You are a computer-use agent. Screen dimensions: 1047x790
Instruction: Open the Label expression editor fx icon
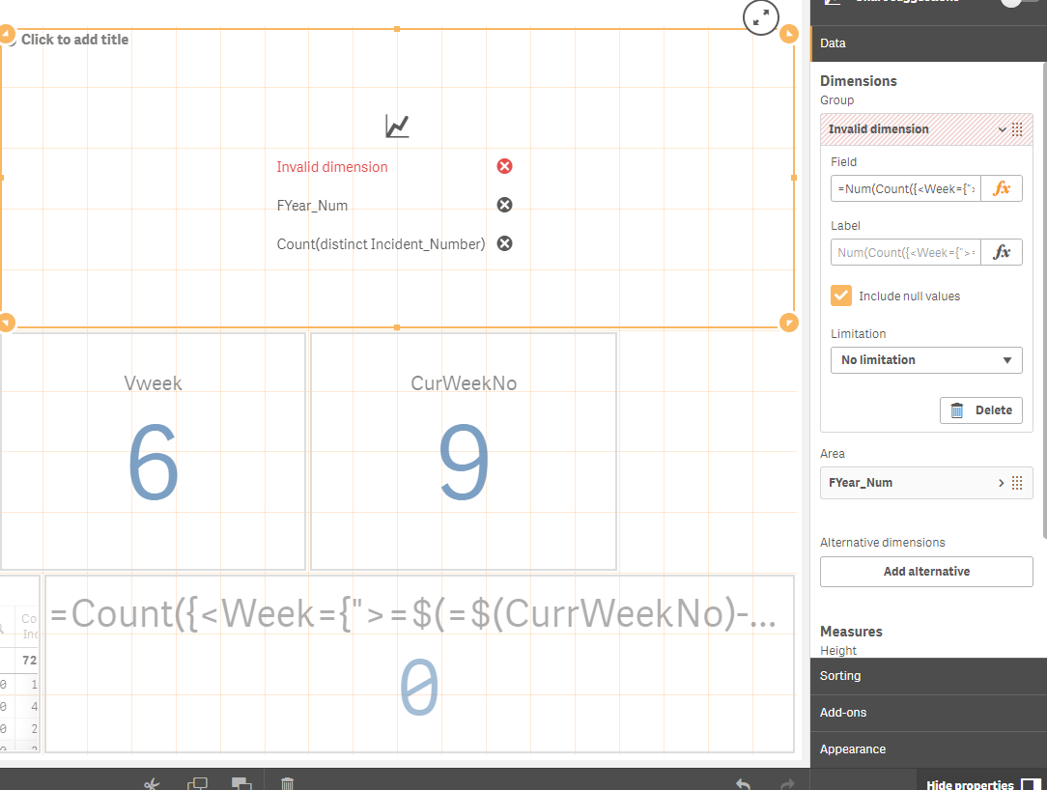point(1001,252)
